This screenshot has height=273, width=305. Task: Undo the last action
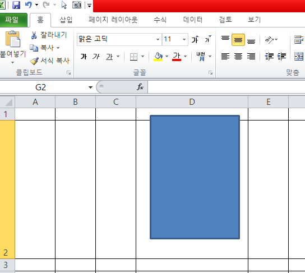[29, 5]
